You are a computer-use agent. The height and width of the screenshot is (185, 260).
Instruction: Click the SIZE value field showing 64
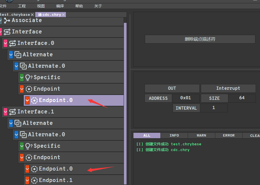[242, 98]
